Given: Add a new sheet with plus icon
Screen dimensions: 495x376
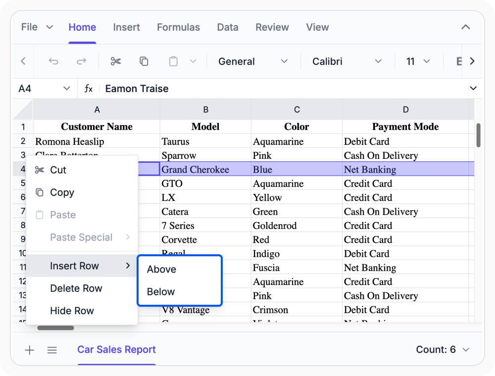Looking at the screenshot, I should [x=29, y=350].
